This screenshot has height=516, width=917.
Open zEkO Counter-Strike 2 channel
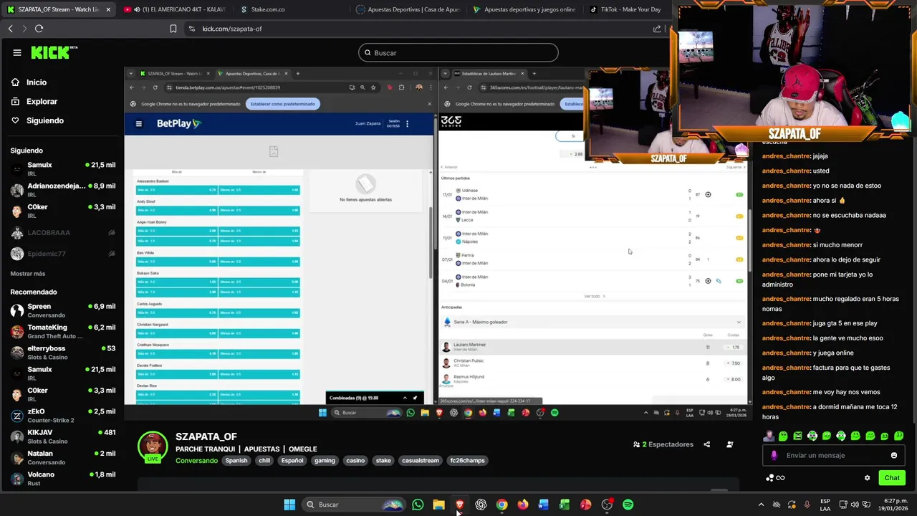63,416
